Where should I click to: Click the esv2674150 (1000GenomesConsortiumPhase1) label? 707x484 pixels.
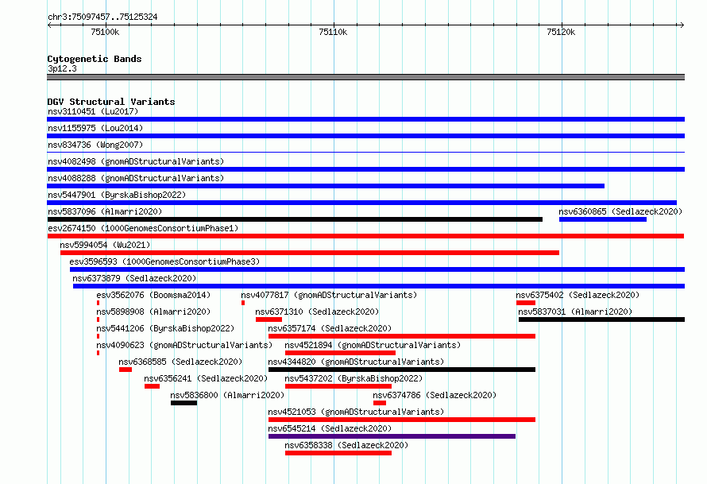pos(143,228)
